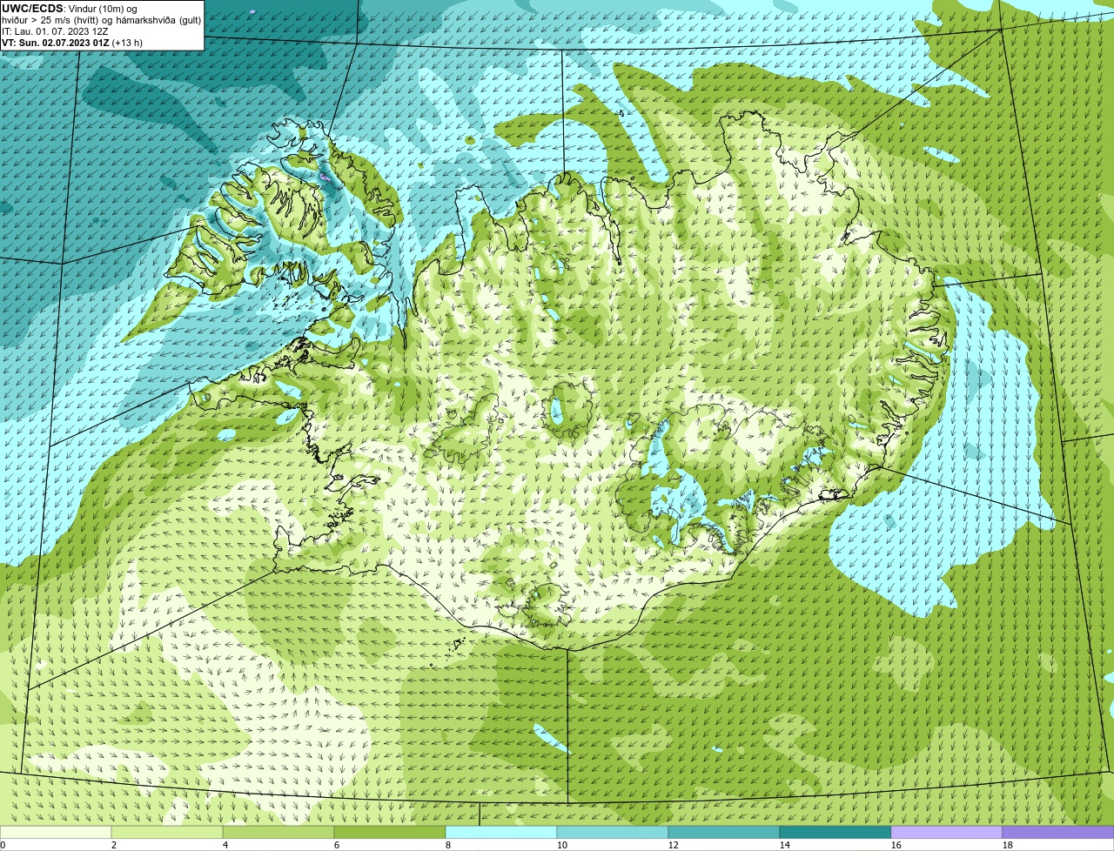Select the 10–12 m/s legend swatch
1114x851 pixels.
[613, 832]
